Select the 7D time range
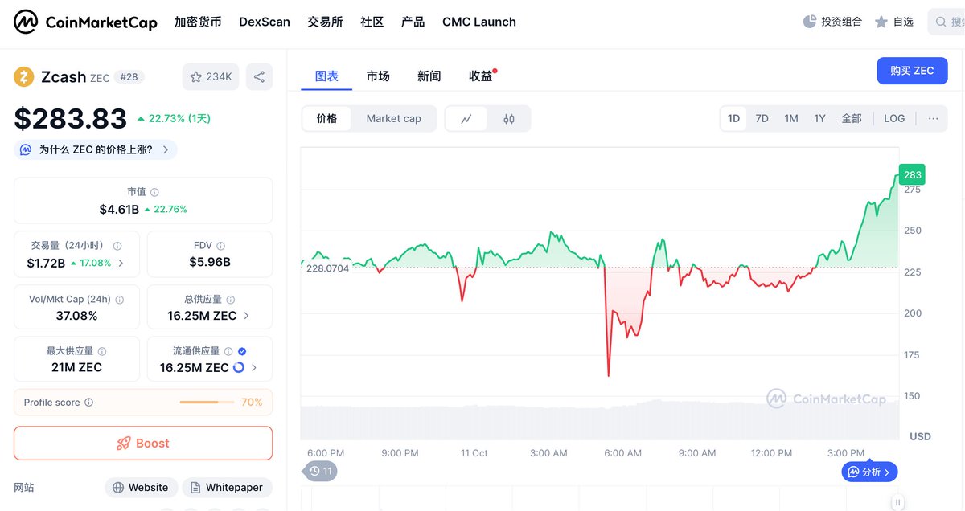 [762, 119]
